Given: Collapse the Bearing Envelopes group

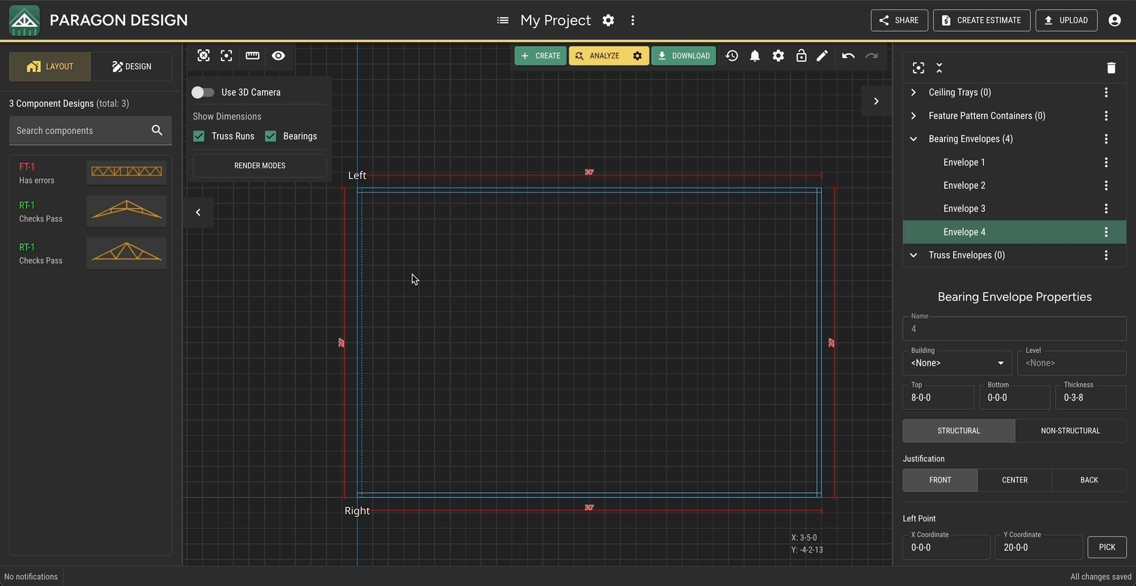Looking at the screenshot, I should (914, 139).
